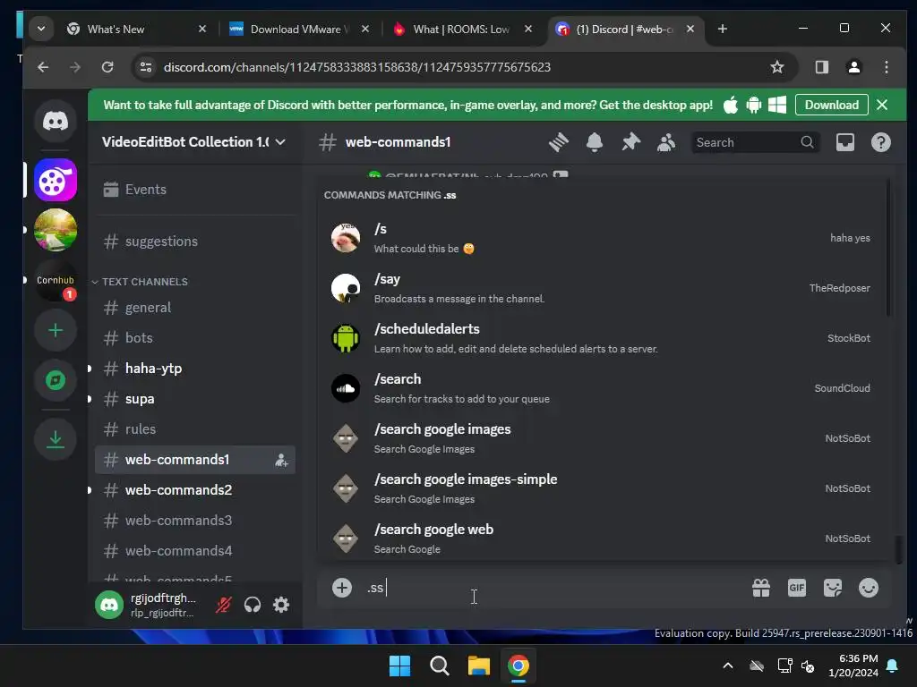Click the plus attach button in message box

pyautogui.click(x=342, y=588)
